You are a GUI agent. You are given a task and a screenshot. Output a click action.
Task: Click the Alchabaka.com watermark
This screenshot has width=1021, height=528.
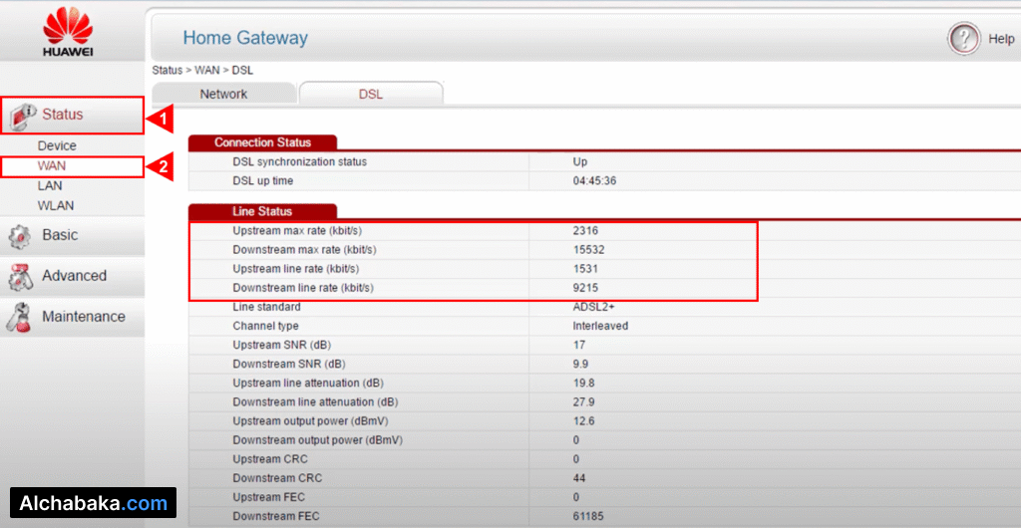(x=93, y=503)
